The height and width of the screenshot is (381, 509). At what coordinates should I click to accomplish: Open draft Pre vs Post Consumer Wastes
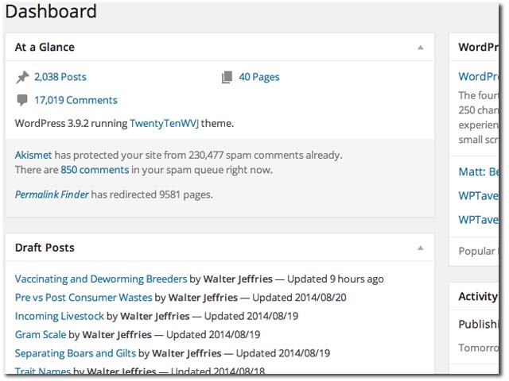[x=84, y=298]
